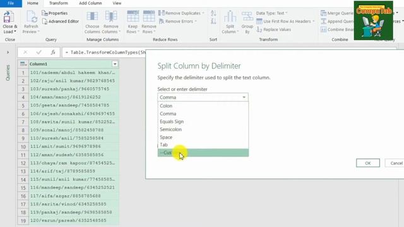Click the vertical Queries pane label
Image resolution: width=404 pixels, height=227 pixels.
point(8,73)
